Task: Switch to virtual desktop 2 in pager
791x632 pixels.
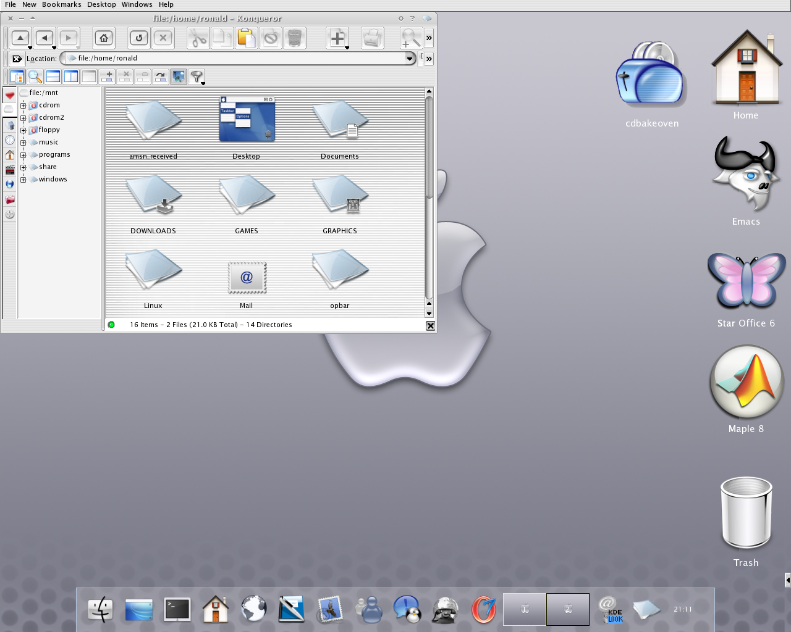Action: pos(568,609)
